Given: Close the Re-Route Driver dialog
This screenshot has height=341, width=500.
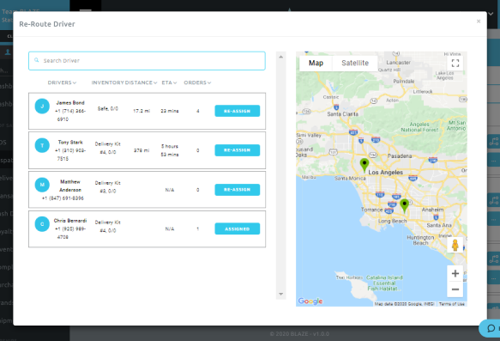Looking at the screenshot, I should point(479,21).
